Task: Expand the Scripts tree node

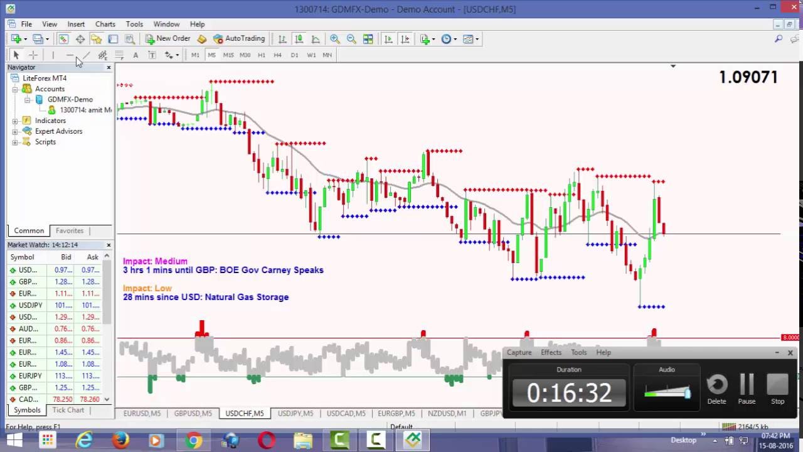Action: tap(15, 142)
